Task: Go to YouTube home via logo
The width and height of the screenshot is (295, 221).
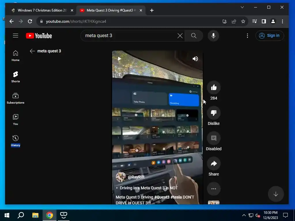Action: pos(39,36)
